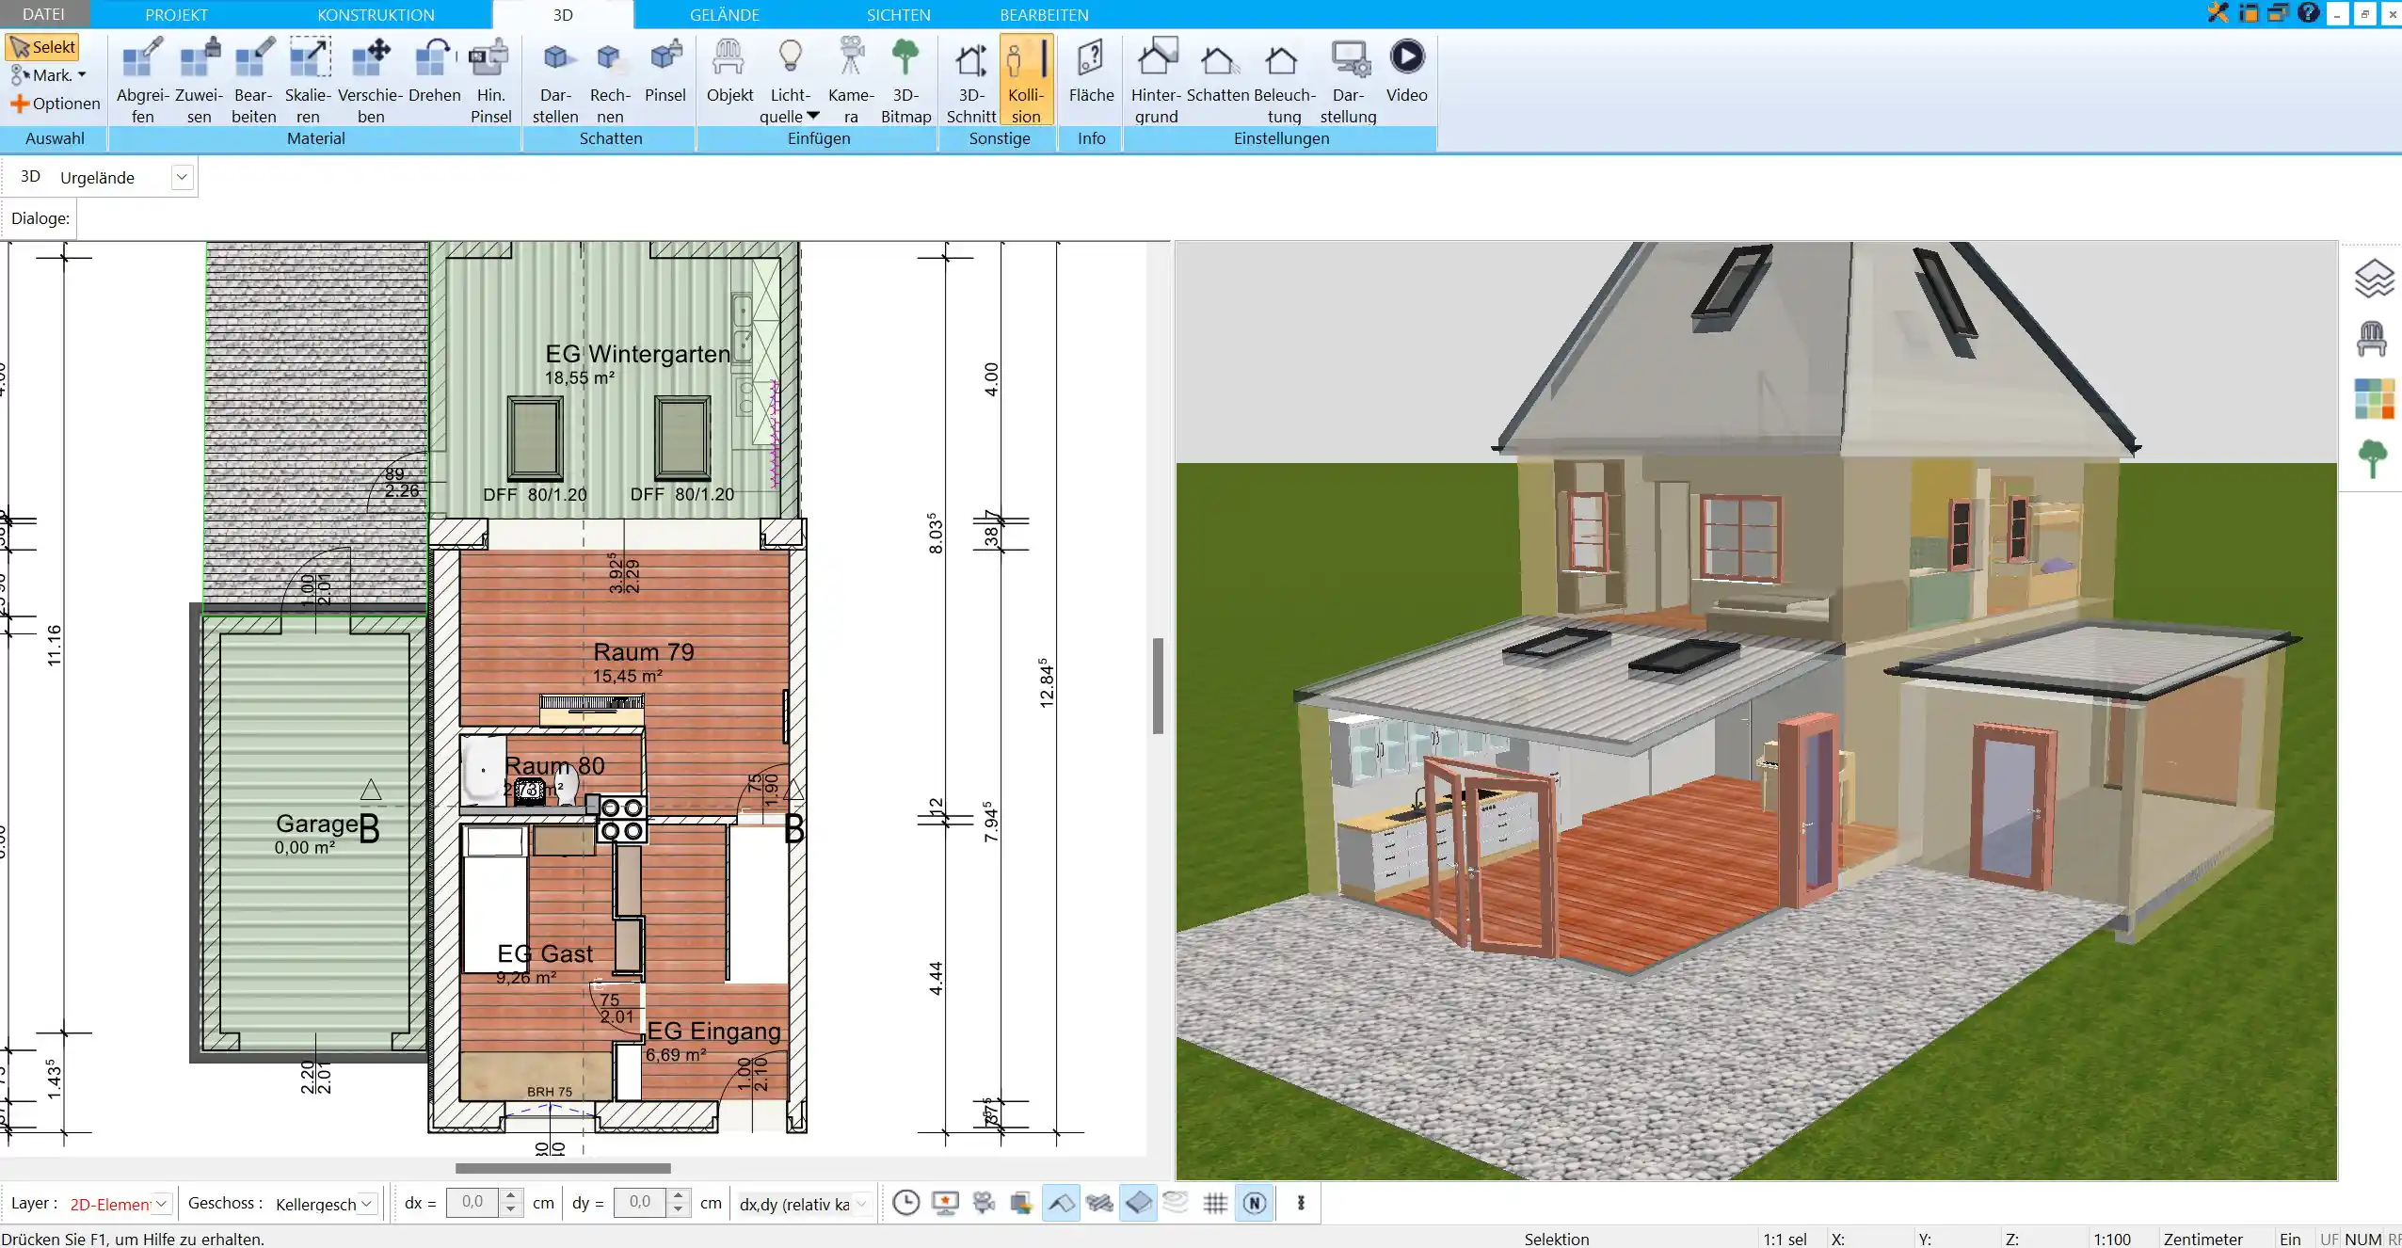Toggle the north arrow N icon

click(1255, 1203)
